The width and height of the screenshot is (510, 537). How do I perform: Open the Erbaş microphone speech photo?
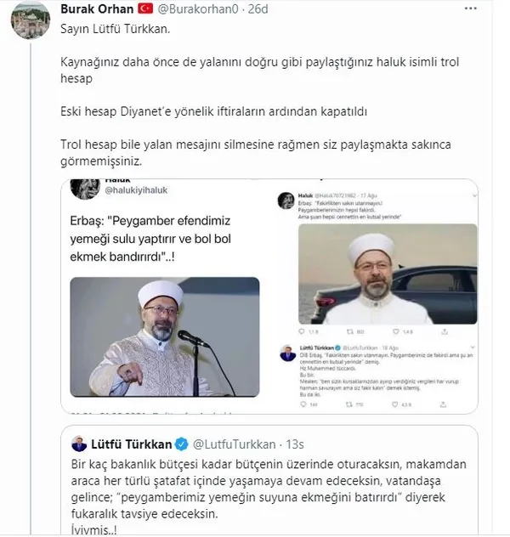[165, 337]
